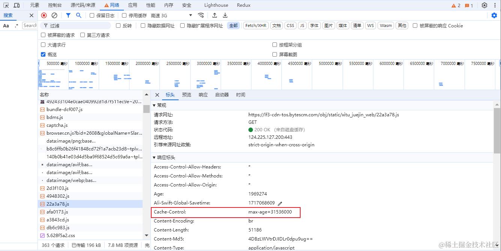Clear the network log
Image resolution: width=501 pixels, height=251 pixels.
54,15
